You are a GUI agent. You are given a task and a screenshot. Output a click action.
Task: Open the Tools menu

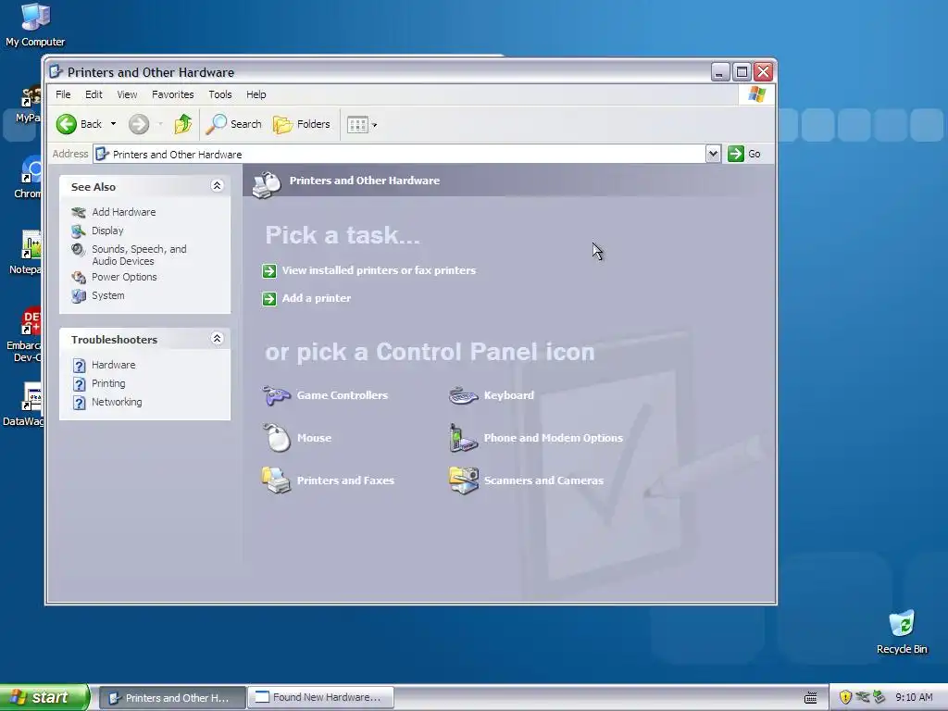tap(220, 94)
